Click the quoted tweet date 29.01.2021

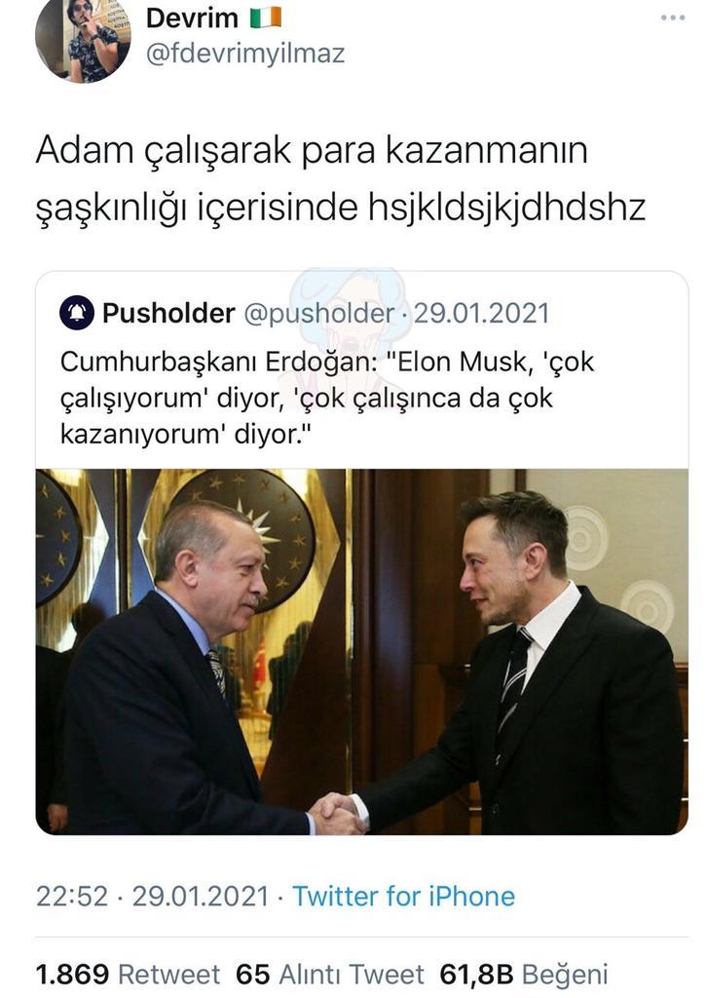481,313
